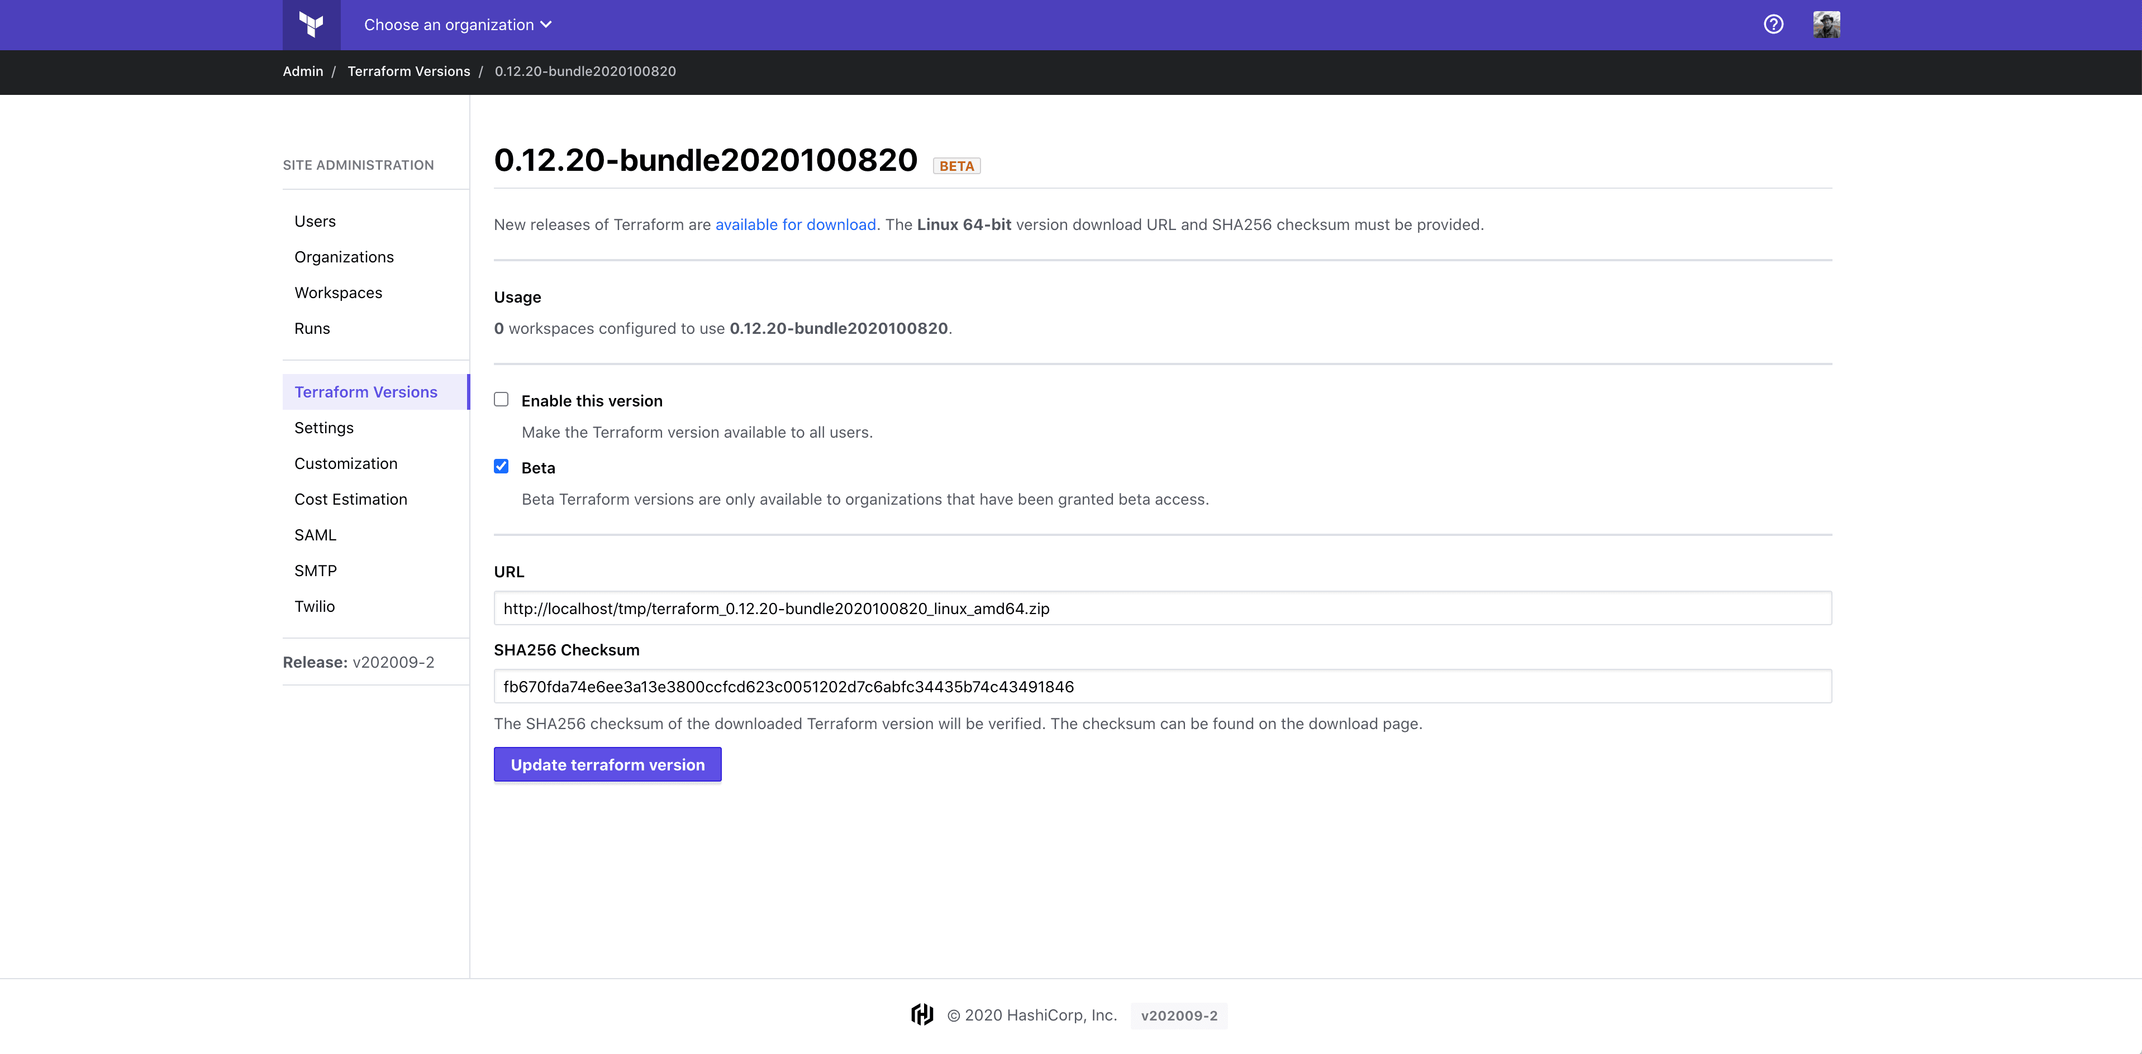Select Users in the sidebar

(x=315, y=221)
